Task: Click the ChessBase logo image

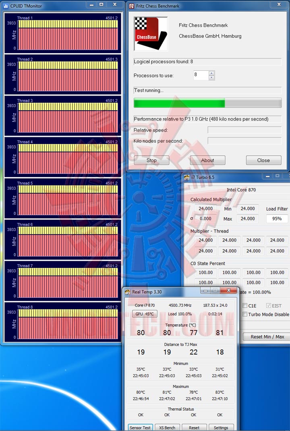Action: pos(151,34)
